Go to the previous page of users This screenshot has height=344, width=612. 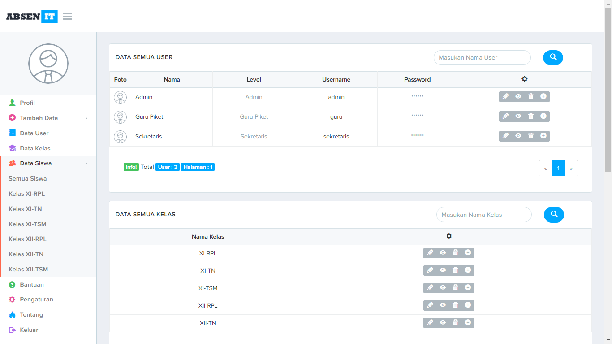pyautogui.click(x=545, y=168)
